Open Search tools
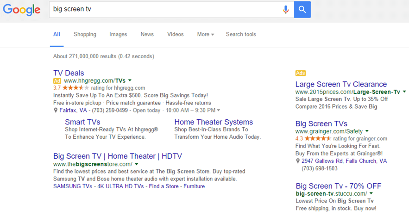Viewport: 409px width, 216px height. tap(241, 34)
